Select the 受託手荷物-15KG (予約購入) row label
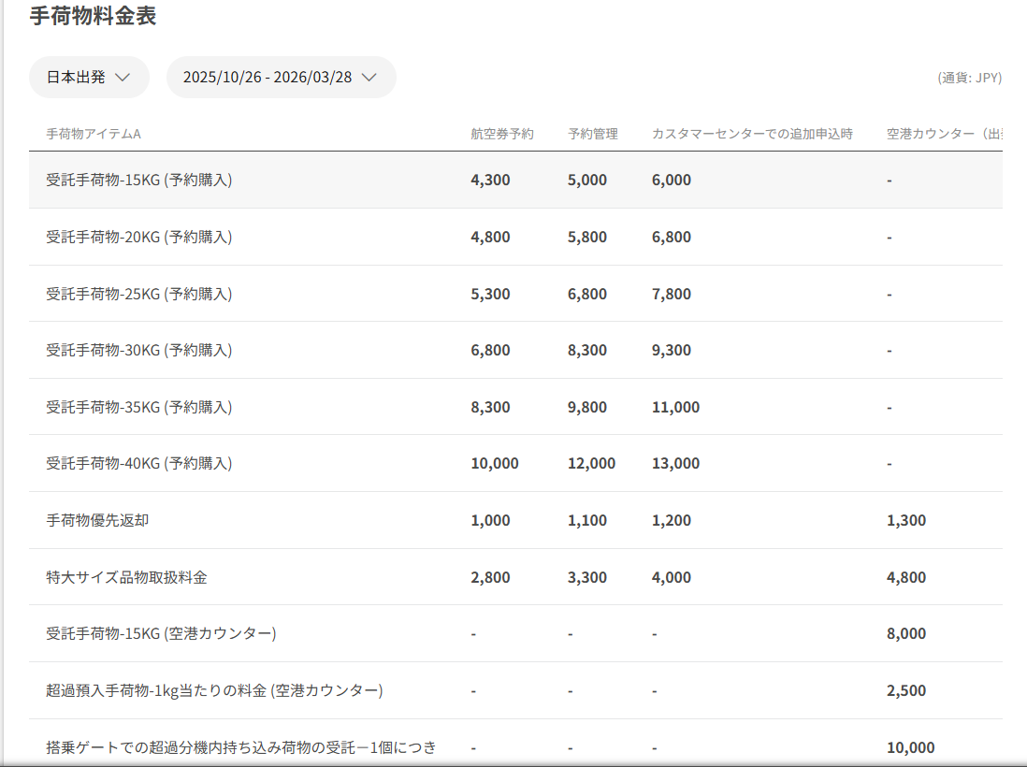 (139, 180)
